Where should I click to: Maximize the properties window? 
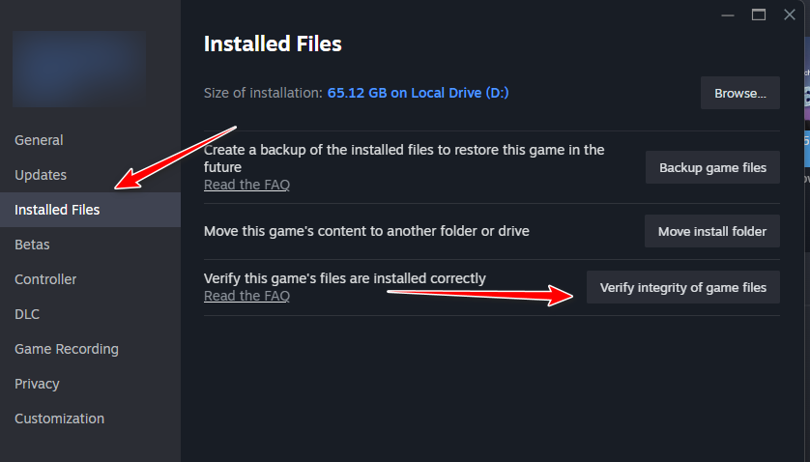click(759, 14)
